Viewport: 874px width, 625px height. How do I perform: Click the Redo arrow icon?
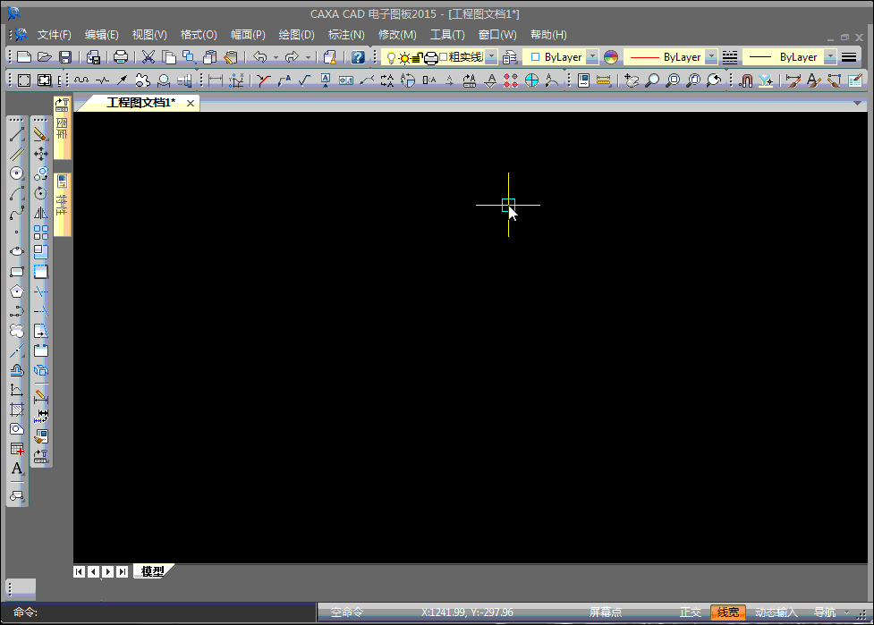[x=292, y=57]
